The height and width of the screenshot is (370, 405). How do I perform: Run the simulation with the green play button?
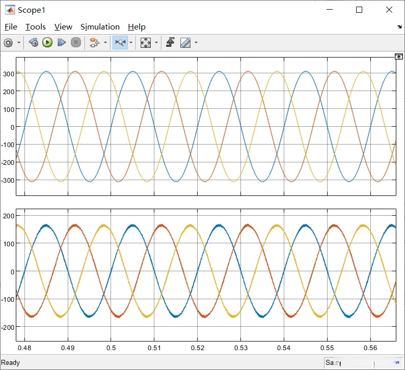tap(47, 43)
